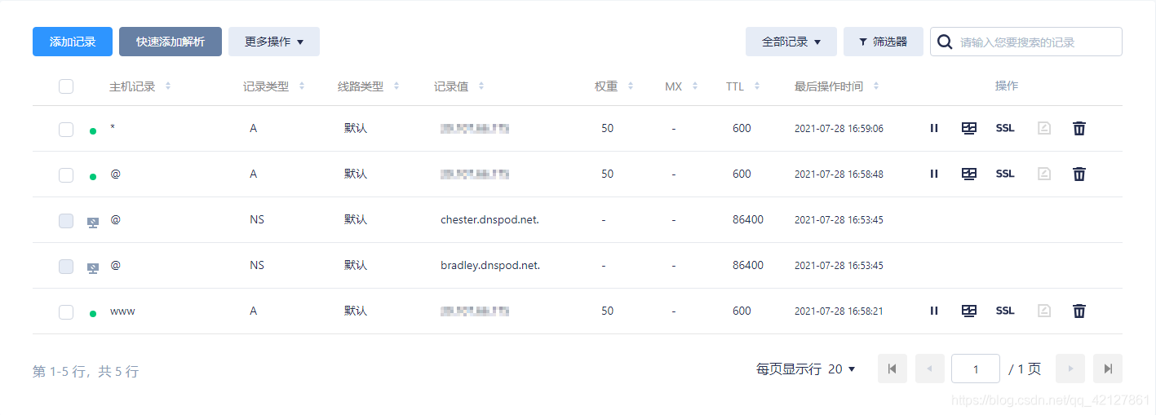Click system icon on chester.dnspod.net. row
The width and height of the screenshot is (1156, 415).
tap(93, 222)
